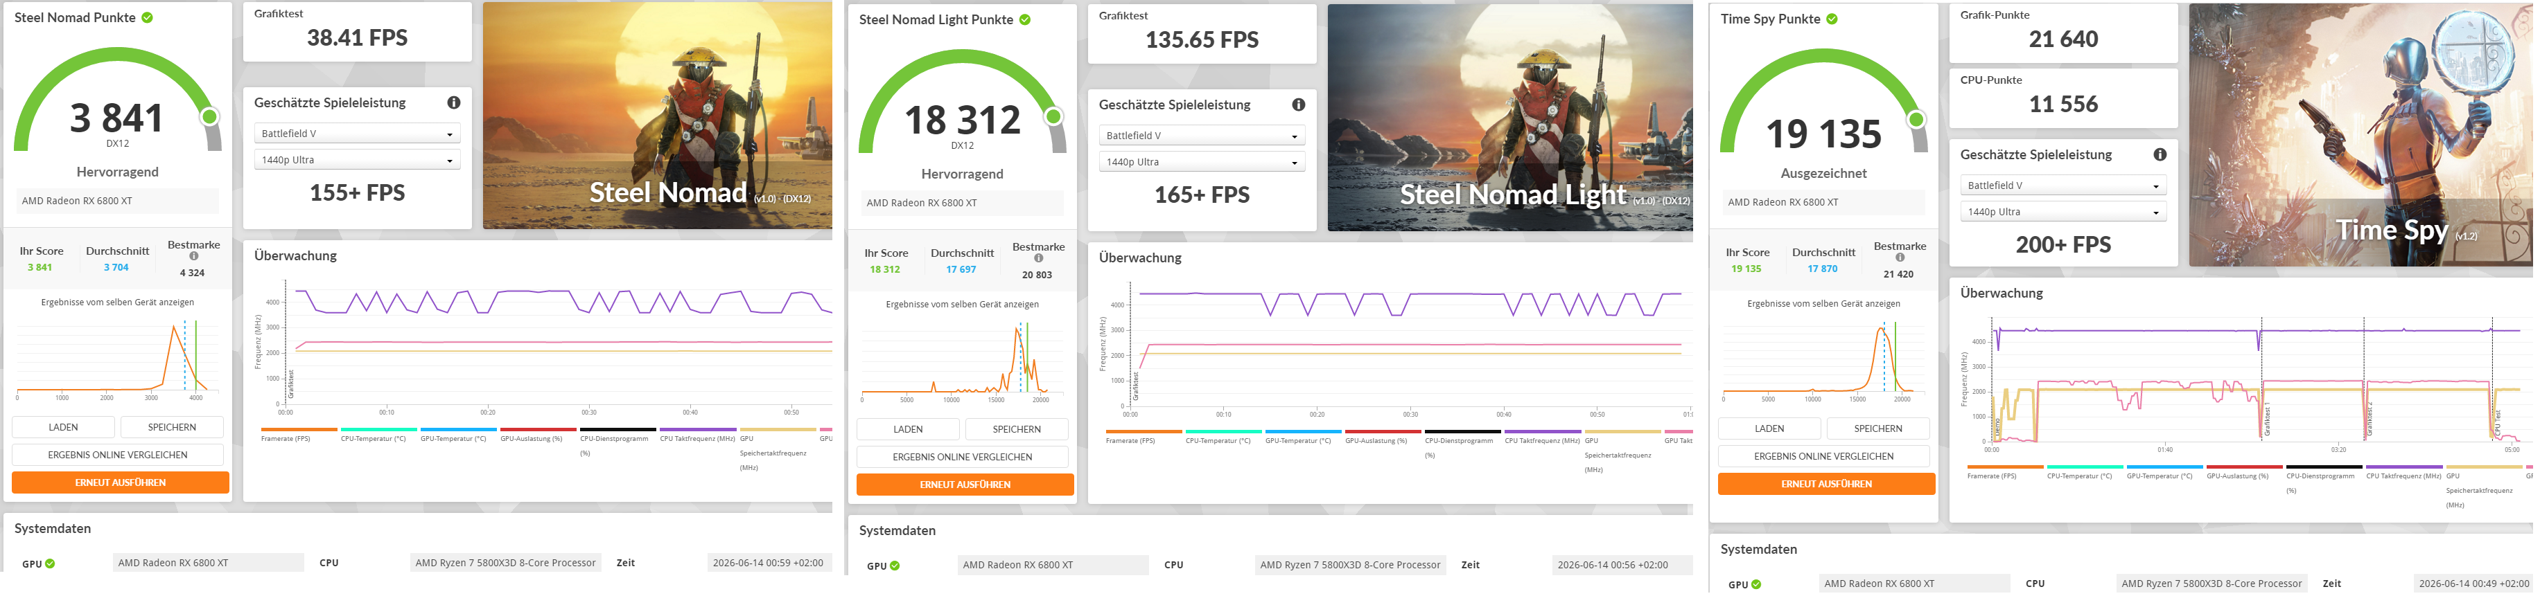2540x596 pixels.
Task: Click SPEICHERN button in Steel Nomad panel
Action: coord(172,428)
